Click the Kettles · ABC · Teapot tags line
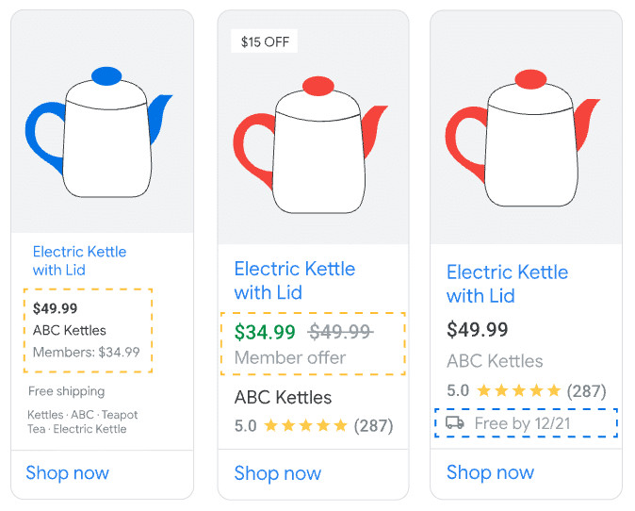 click(83, 415)
